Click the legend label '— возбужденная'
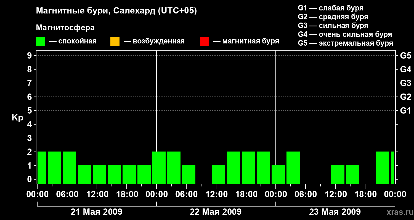This screenshot has width=414, height=220. tap(154, 41)
